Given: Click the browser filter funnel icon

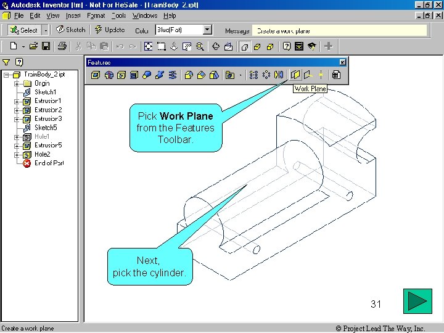Looking at the screenshot, I should pyautogui.click(x=6, y=62).
